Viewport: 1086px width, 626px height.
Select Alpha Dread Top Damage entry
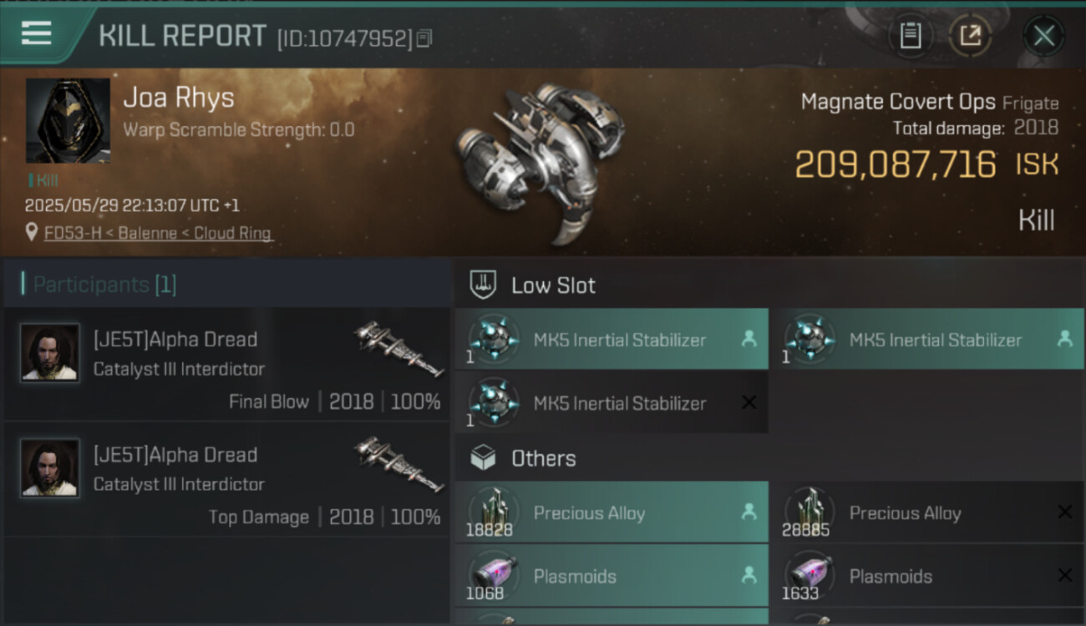pyautogui.click(x=226, y=479)
